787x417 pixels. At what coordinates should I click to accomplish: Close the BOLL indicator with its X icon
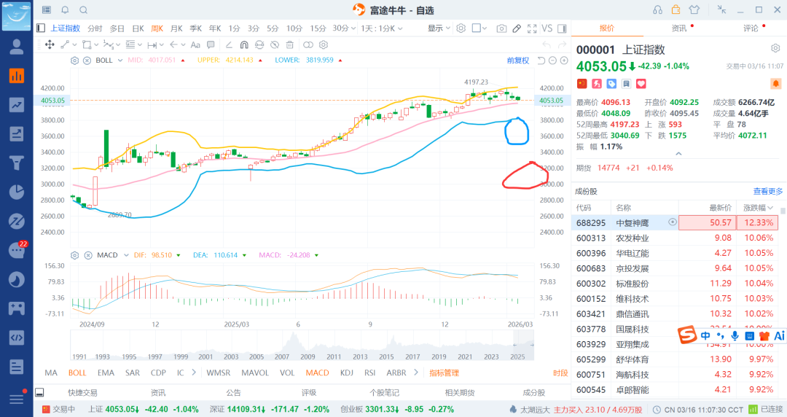pyautogui.click(x=87, y=61)
